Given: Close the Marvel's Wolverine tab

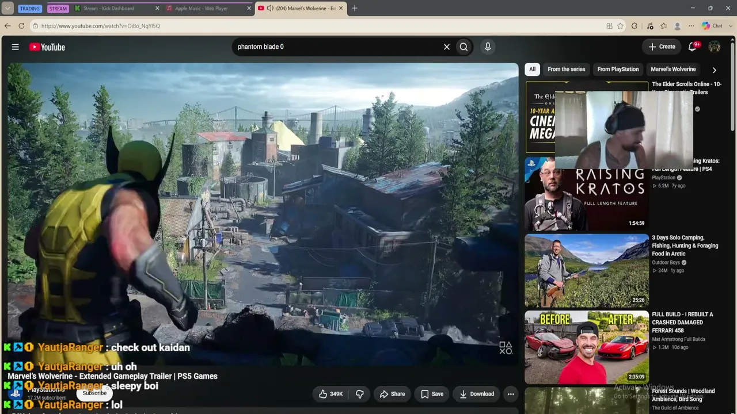Looking at the screenshot, I should [341, 9].
